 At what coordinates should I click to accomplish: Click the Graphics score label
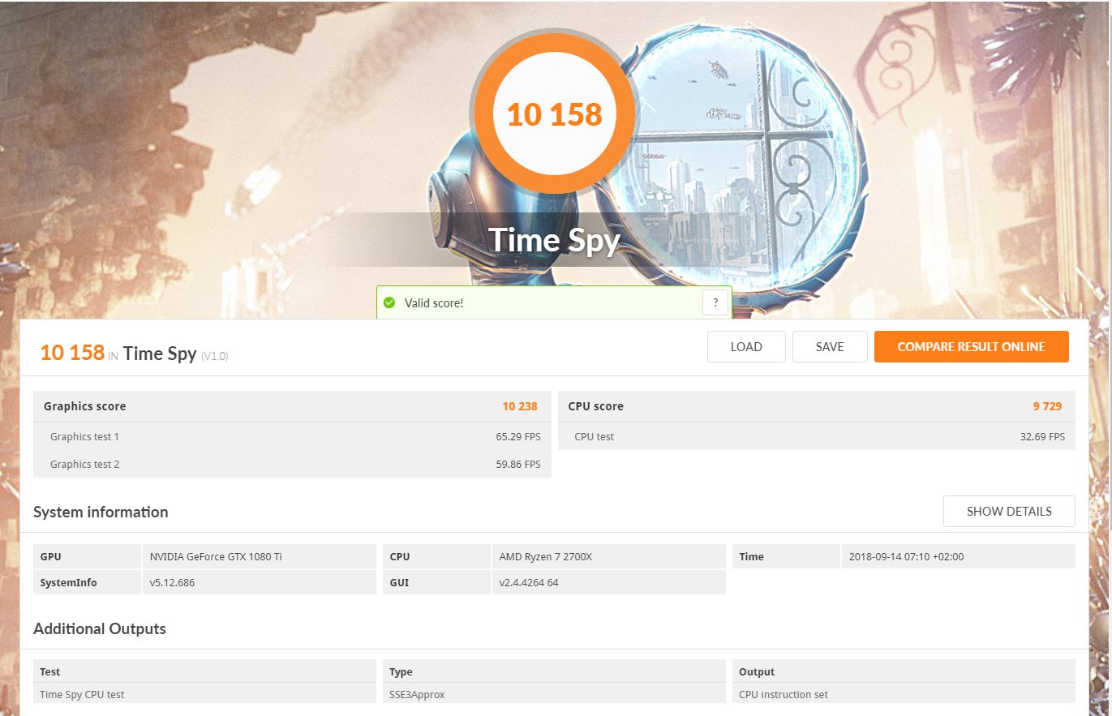(x=85, y=406)
